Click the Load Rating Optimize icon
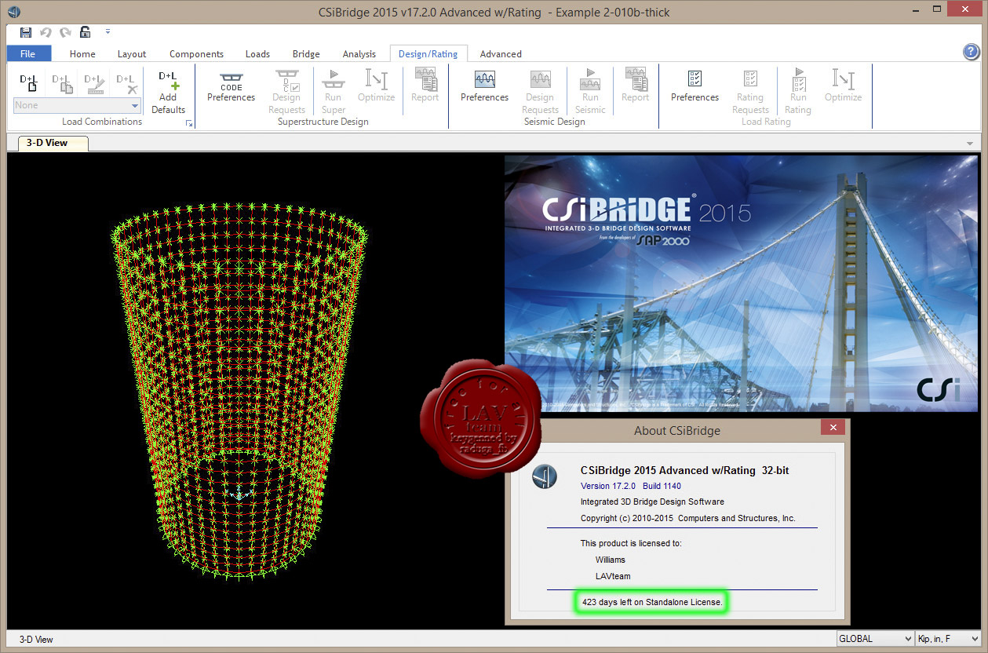Image resolution: width=988 pixels, height=653 pixels. point(843,86)
